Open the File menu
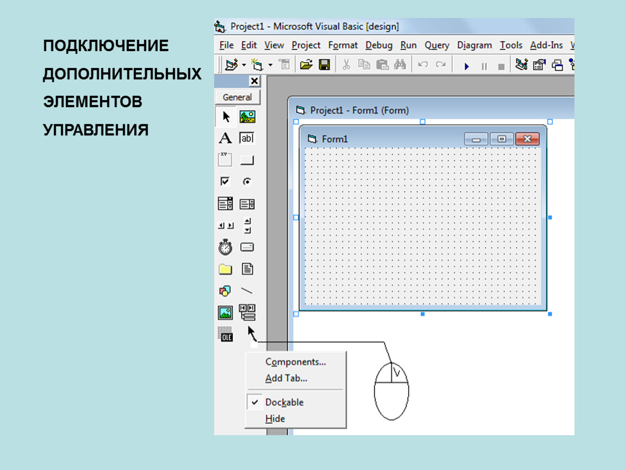The image size is (625, 470). (x=227, y=46)
